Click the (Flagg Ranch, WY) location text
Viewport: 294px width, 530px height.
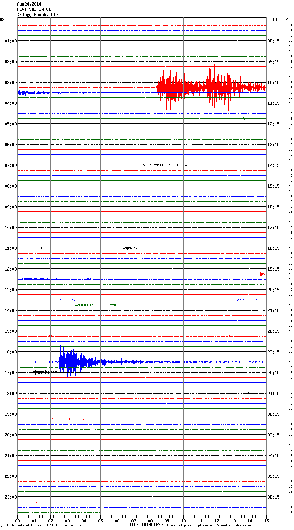point(38,15)
